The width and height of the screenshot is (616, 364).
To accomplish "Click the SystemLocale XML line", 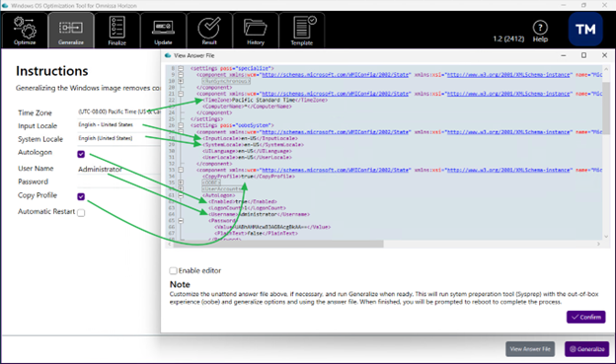I will (254, 144).
